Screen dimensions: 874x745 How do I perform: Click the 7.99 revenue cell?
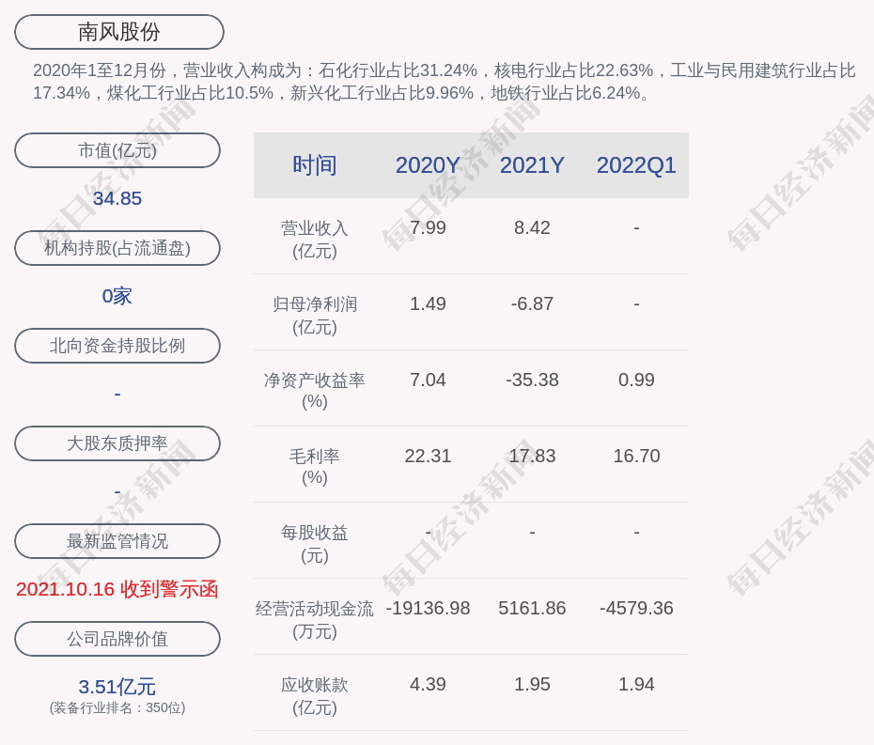tap(428, 228)
